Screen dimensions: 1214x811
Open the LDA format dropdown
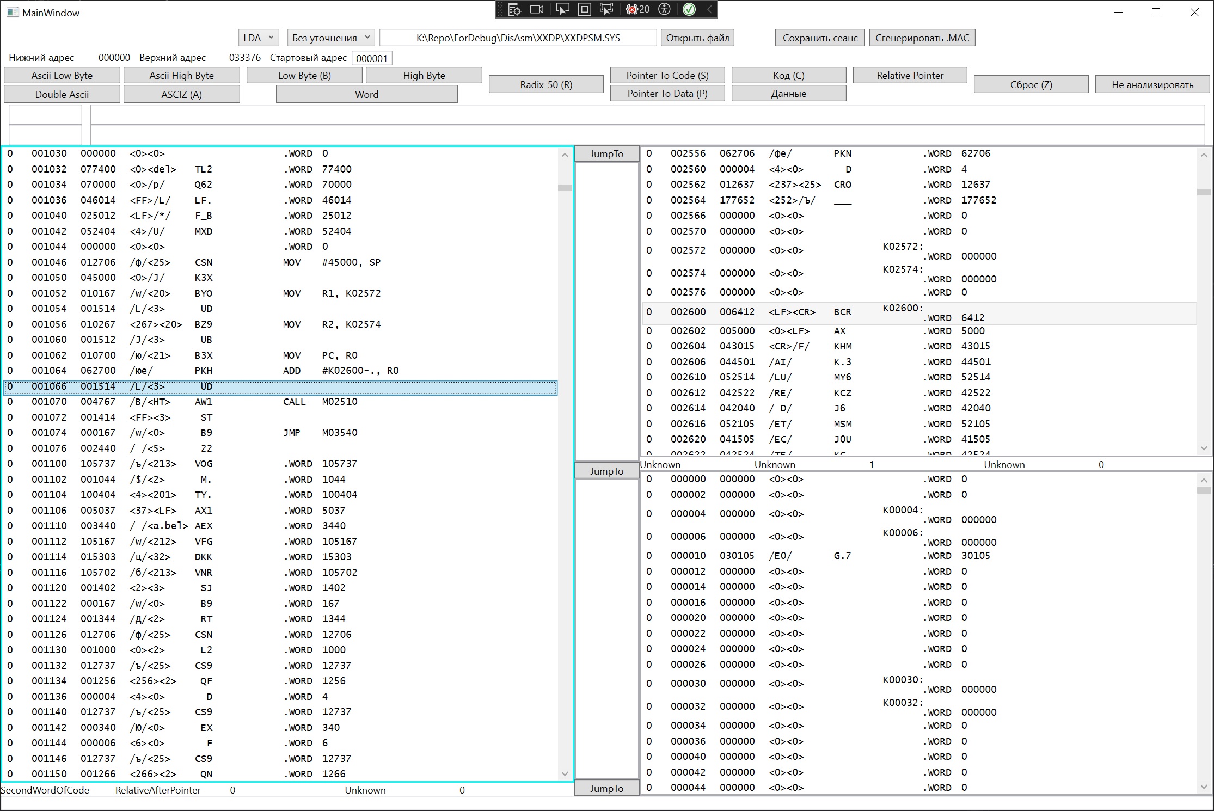point(259,38)
